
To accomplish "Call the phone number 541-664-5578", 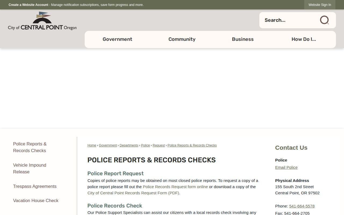I will [302, 206].
